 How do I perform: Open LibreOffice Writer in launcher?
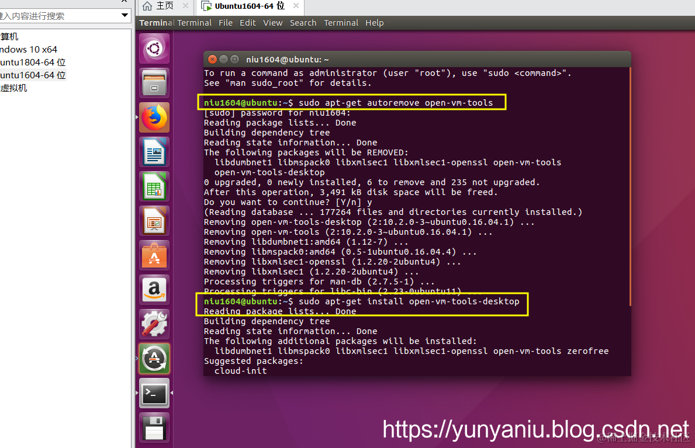[x=154, y=151]
